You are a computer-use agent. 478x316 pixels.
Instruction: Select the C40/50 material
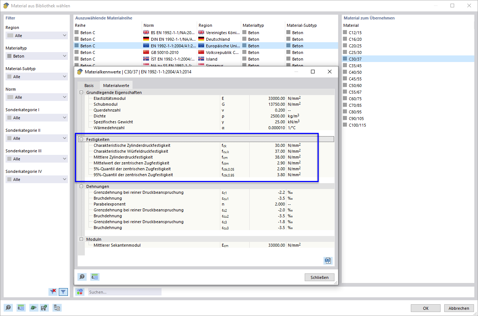click(408, 72)
